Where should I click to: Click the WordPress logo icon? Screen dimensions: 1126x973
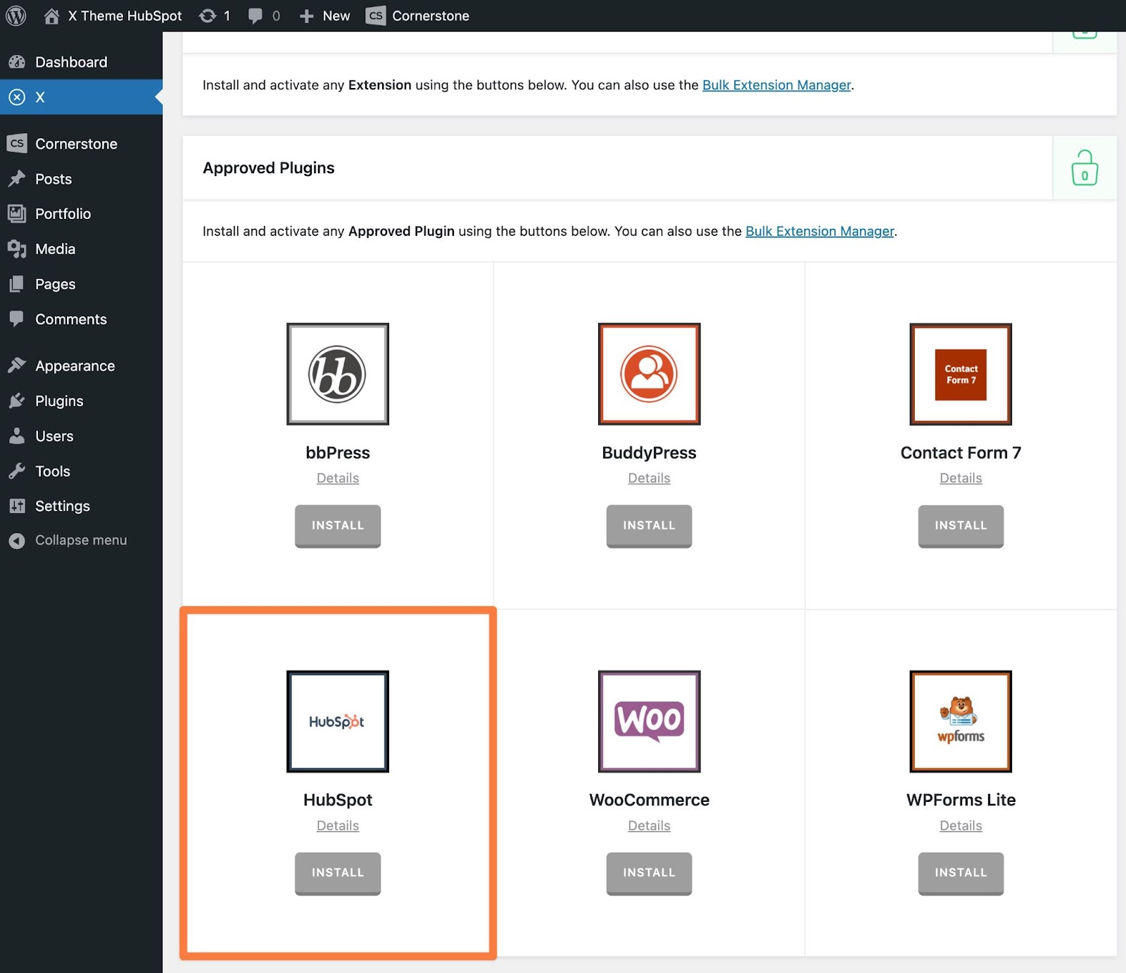tap(15, 15)
